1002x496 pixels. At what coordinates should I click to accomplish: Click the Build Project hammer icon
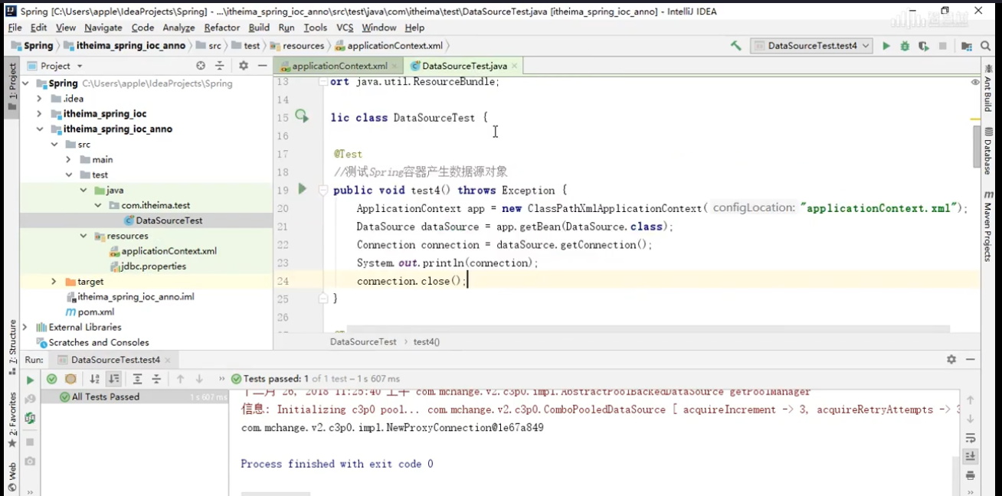(735, 46)
